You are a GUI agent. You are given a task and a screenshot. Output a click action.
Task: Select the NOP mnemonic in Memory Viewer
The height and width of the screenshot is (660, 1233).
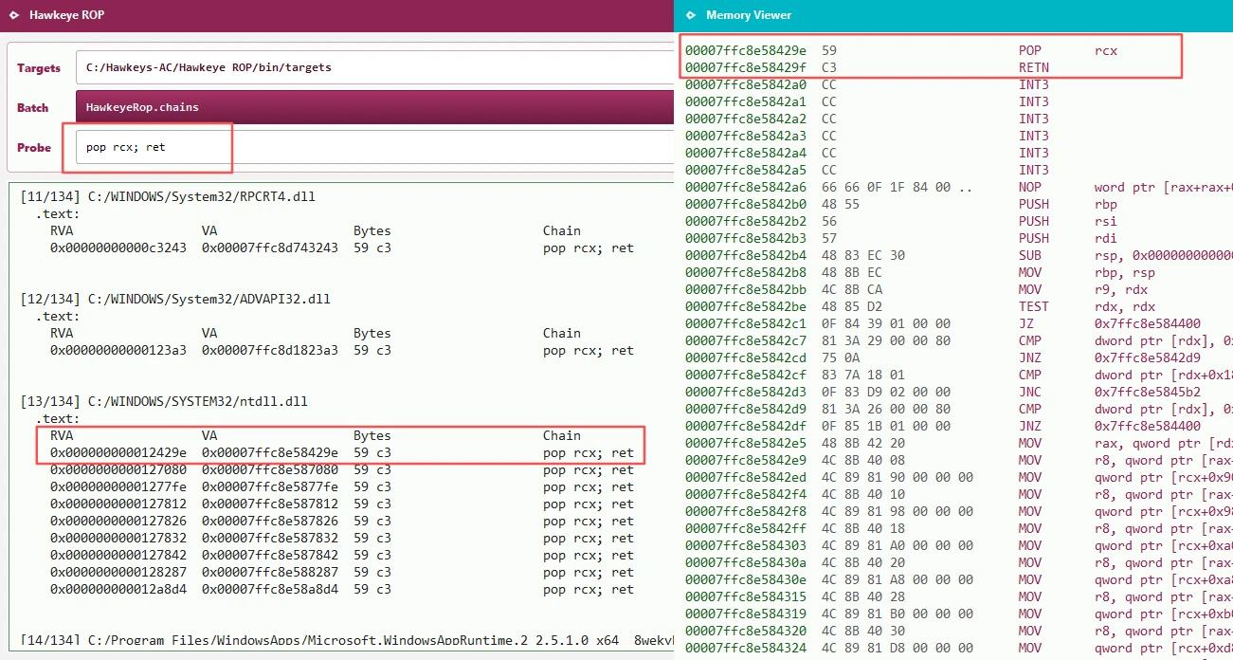(x=1030, y=187)
